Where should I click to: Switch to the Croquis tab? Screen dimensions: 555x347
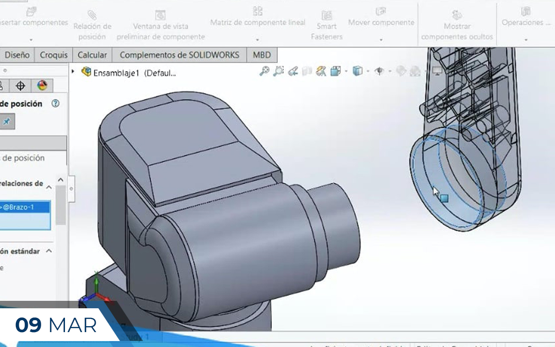coord(54,55)
